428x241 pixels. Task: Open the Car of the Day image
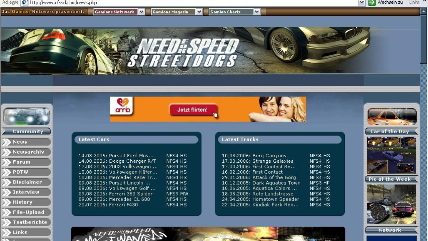[392, 155]
